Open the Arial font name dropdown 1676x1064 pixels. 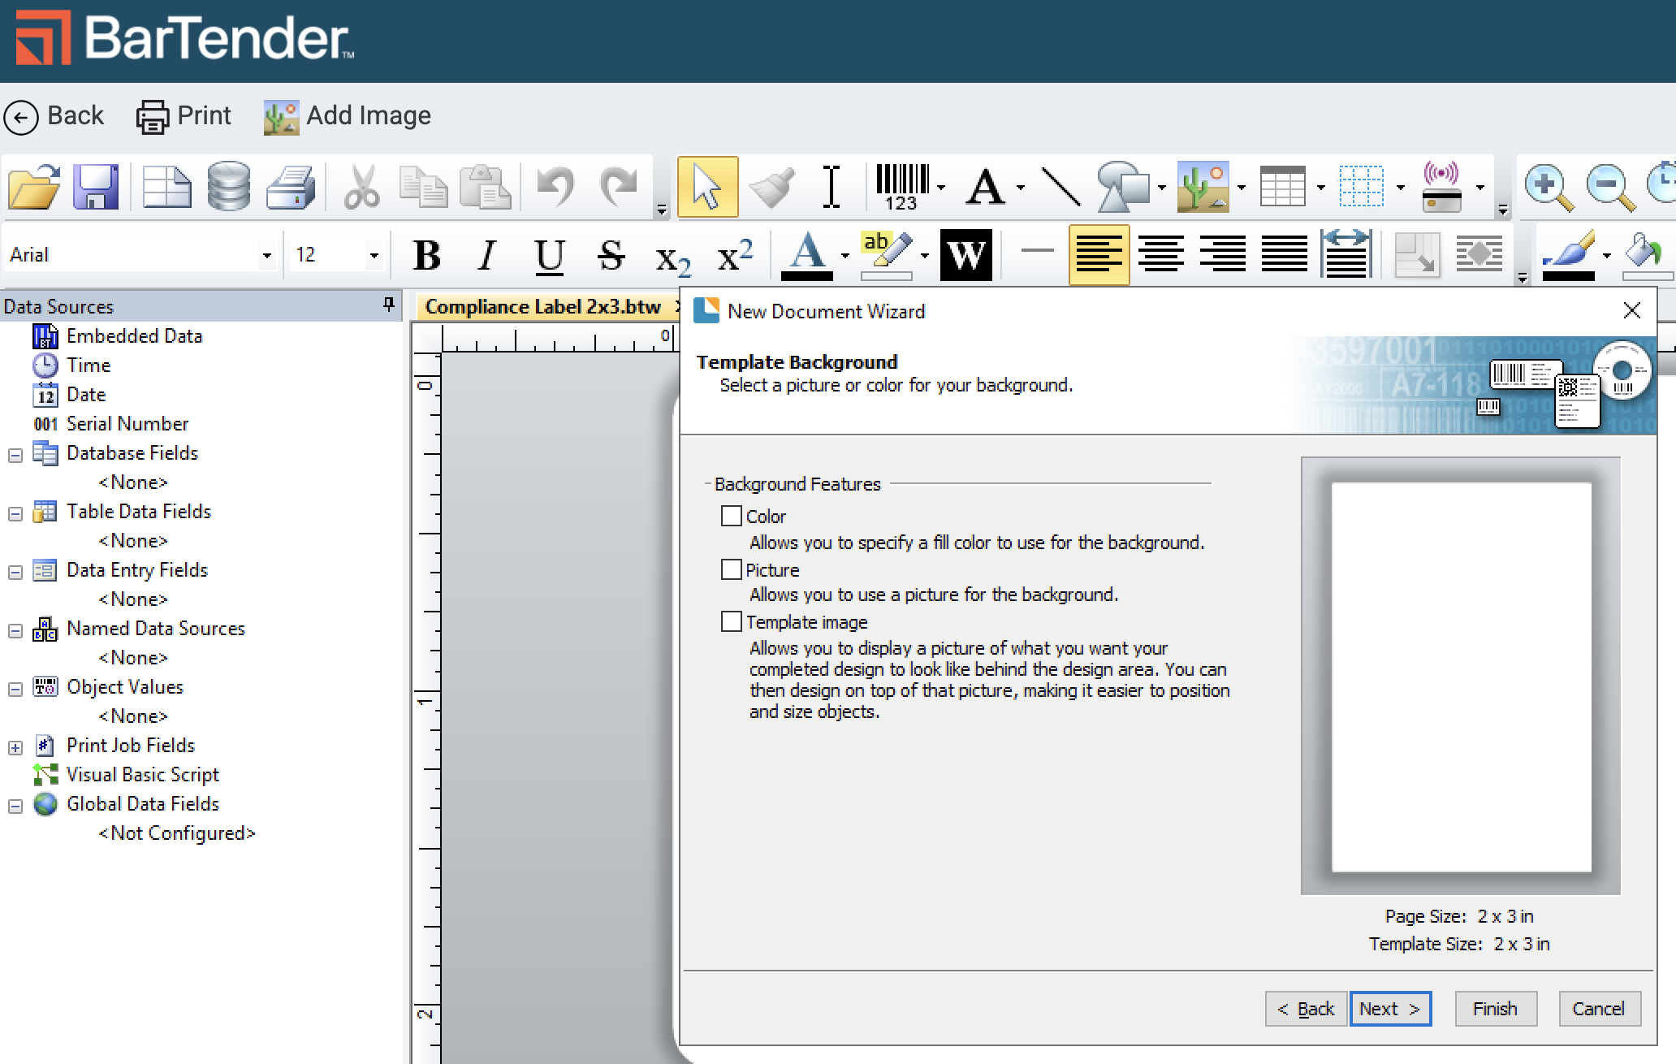(266, 256)
